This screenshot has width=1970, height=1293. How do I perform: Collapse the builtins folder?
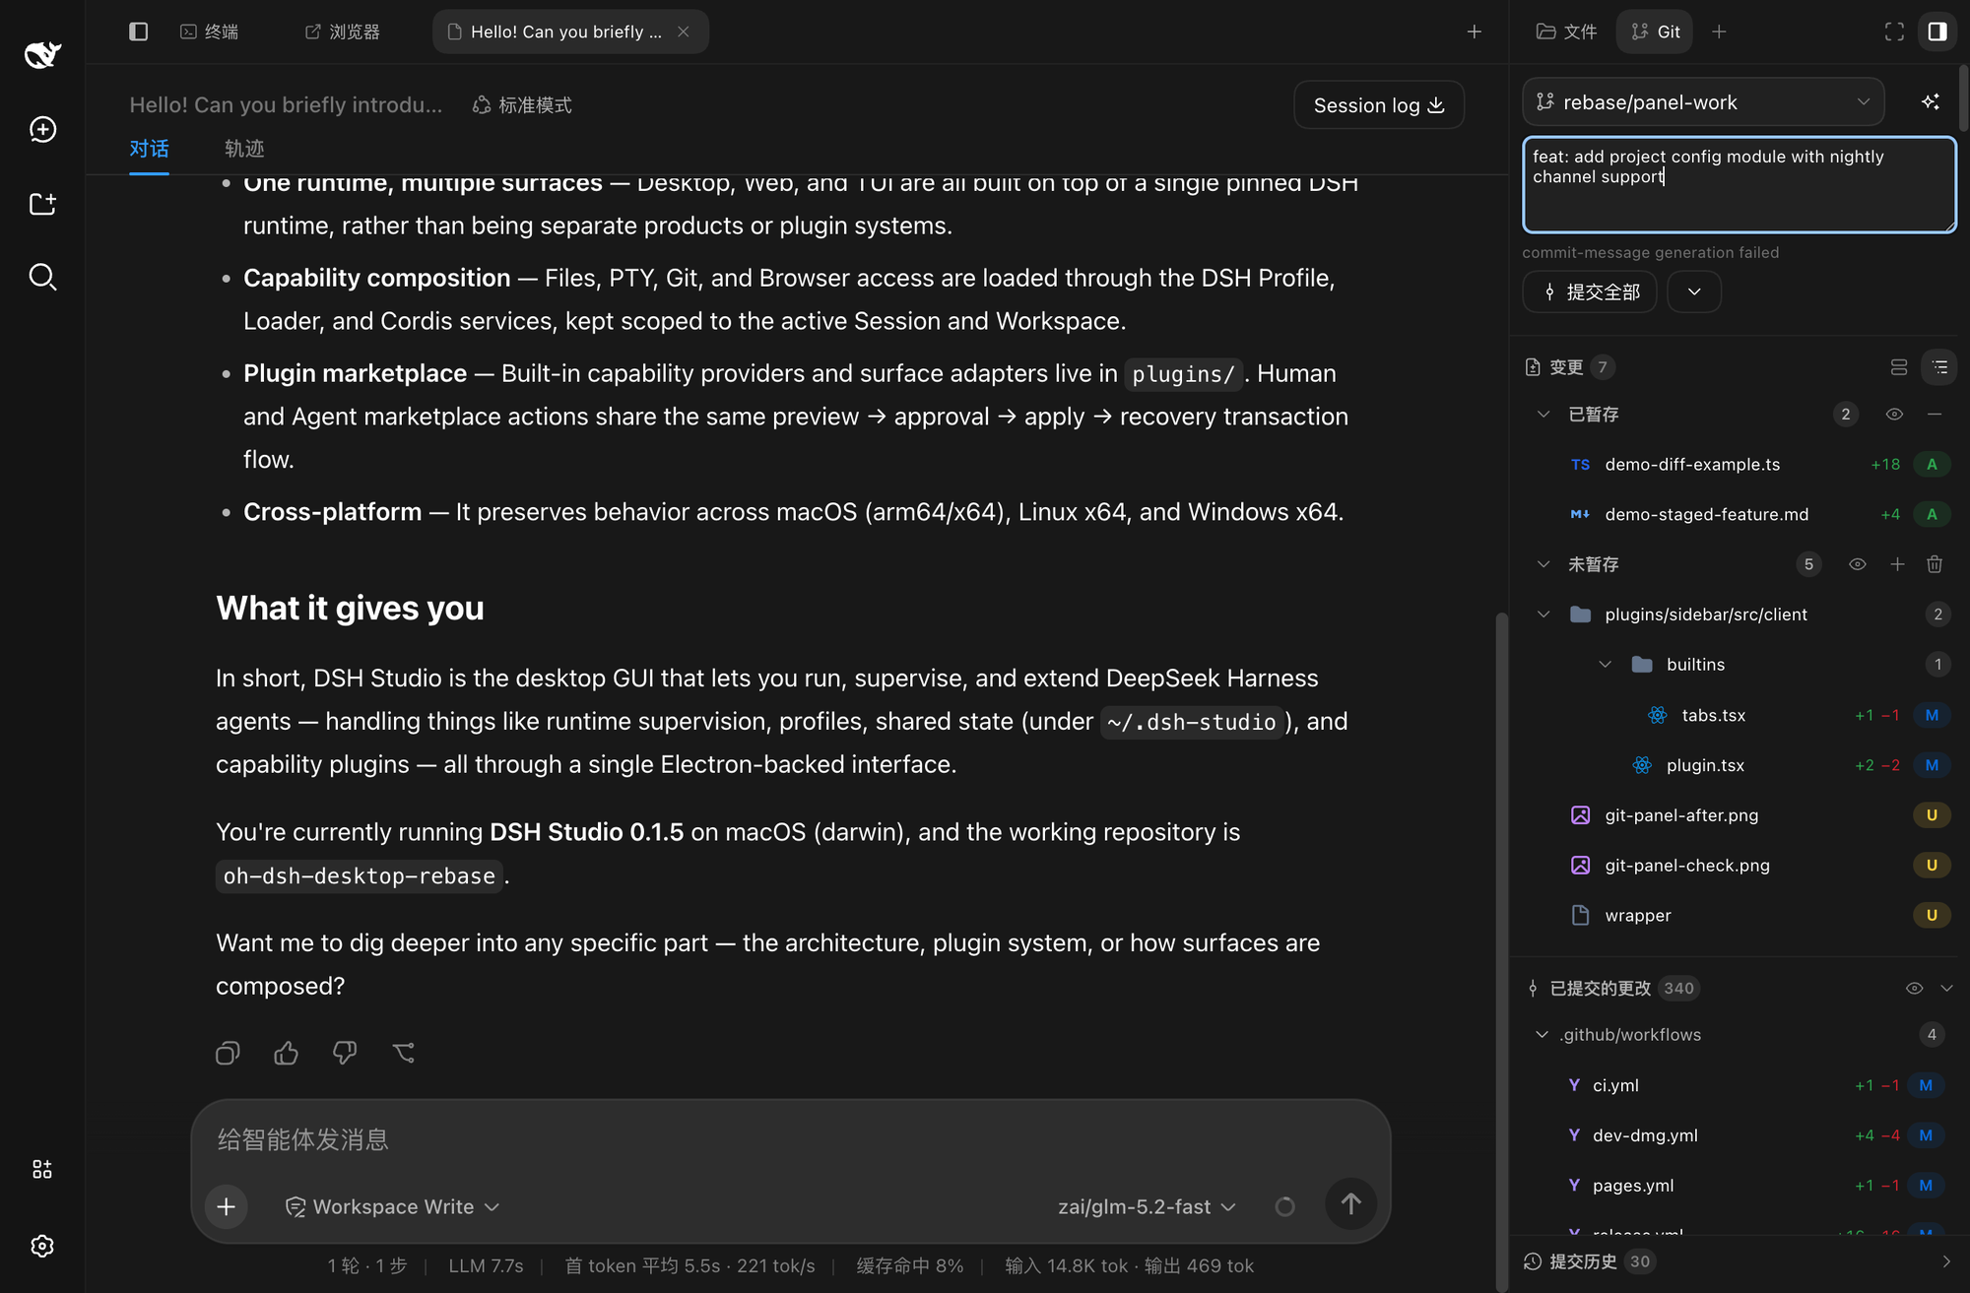(1606, 665)
